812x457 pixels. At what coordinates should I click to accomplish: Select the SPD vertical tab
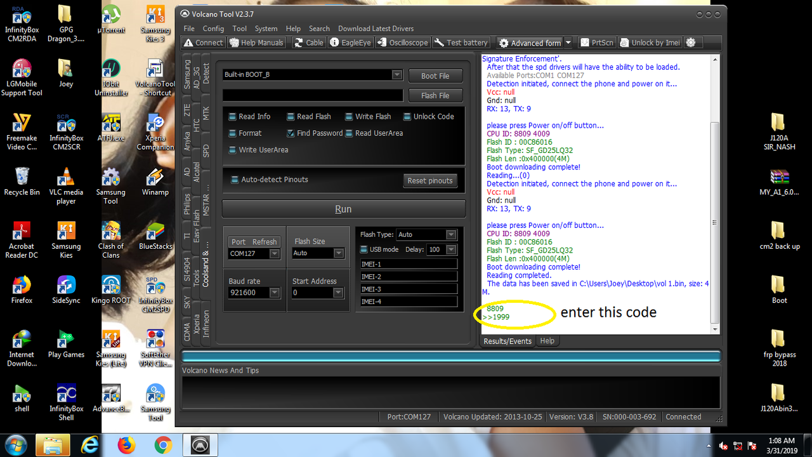(206, 151)
